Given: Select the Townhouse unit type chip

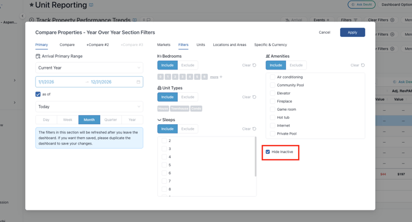Looking at the screenshot, I should pyautogui.click(x=180, y=108).
